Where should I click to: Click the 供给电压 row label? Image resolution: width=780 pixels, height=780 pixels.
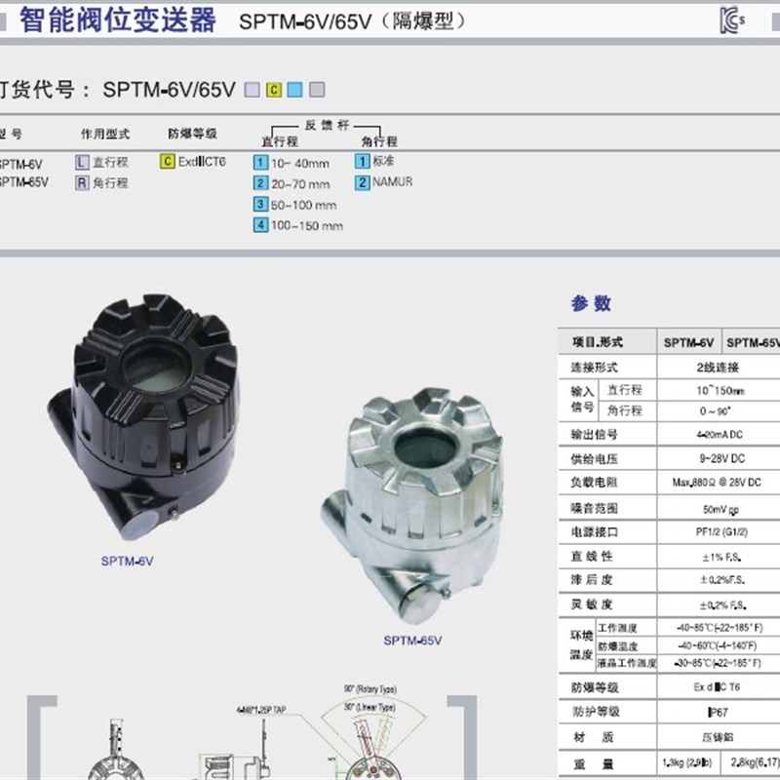point(594,458)
